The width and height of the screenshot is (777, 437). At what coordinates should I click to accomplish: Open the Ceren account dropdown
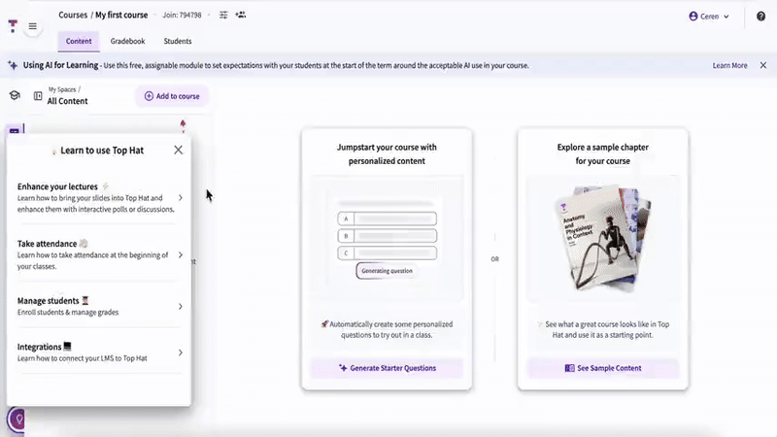tap(709, 17)
